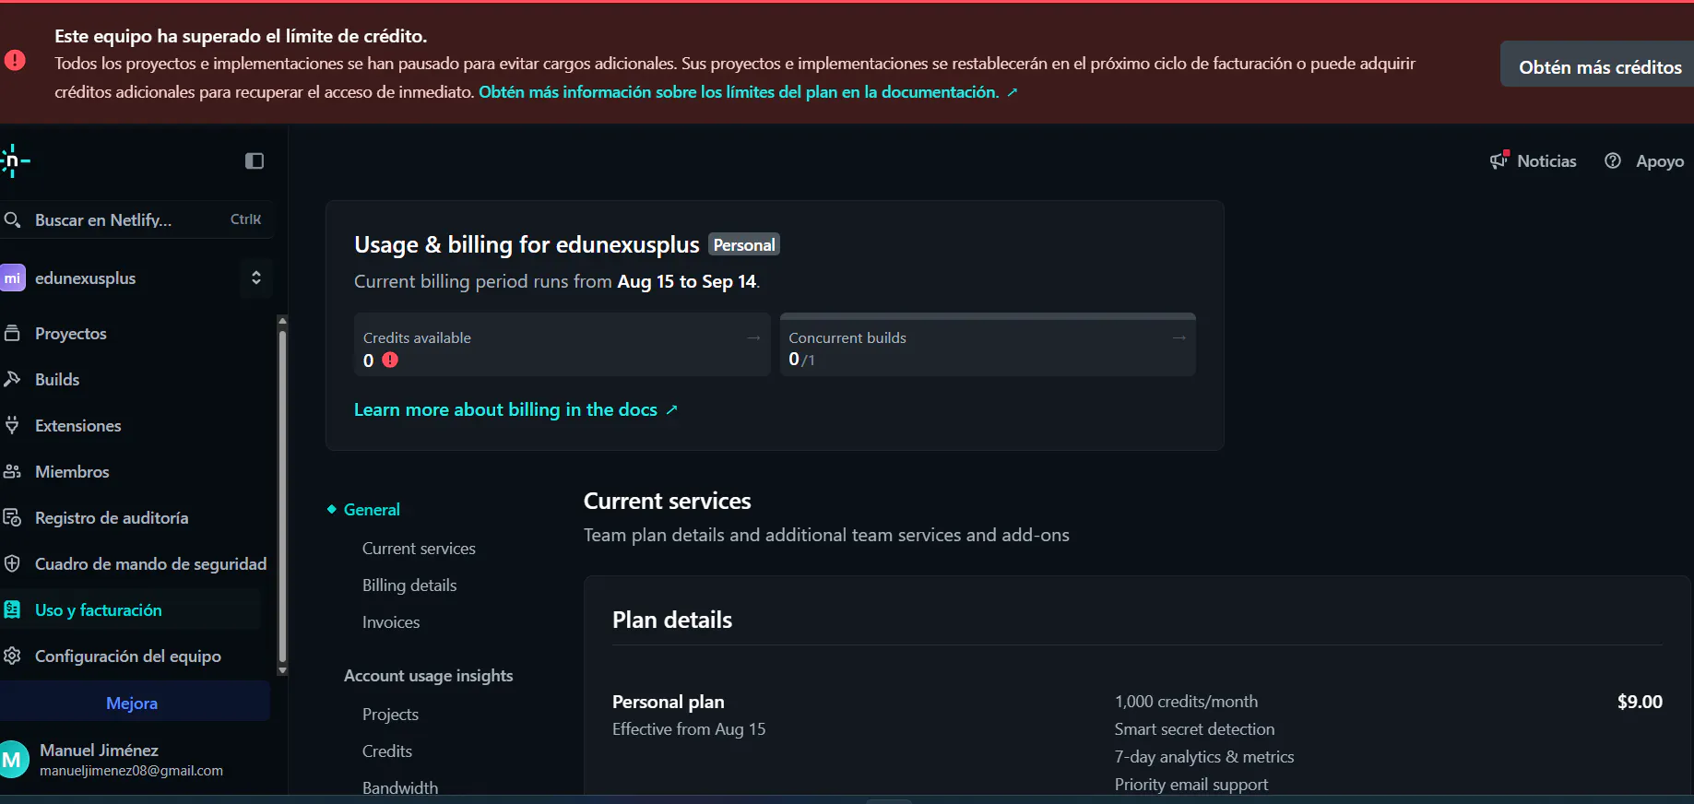
Task: Open the plan limits documentation link
Action: point(748,92)
